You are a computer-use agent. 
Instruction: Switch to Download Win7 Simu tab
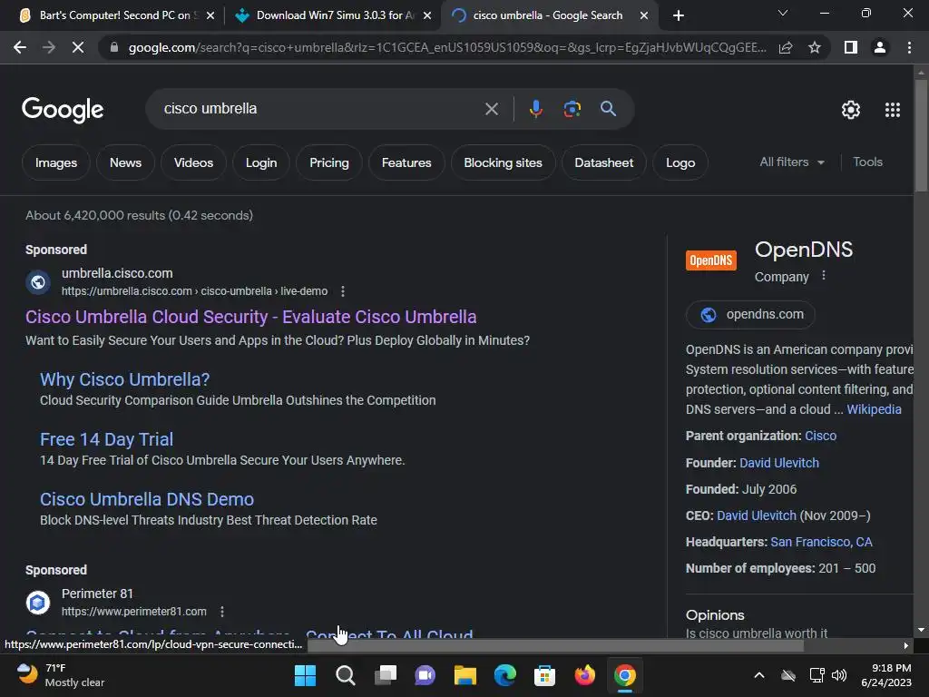335,15
